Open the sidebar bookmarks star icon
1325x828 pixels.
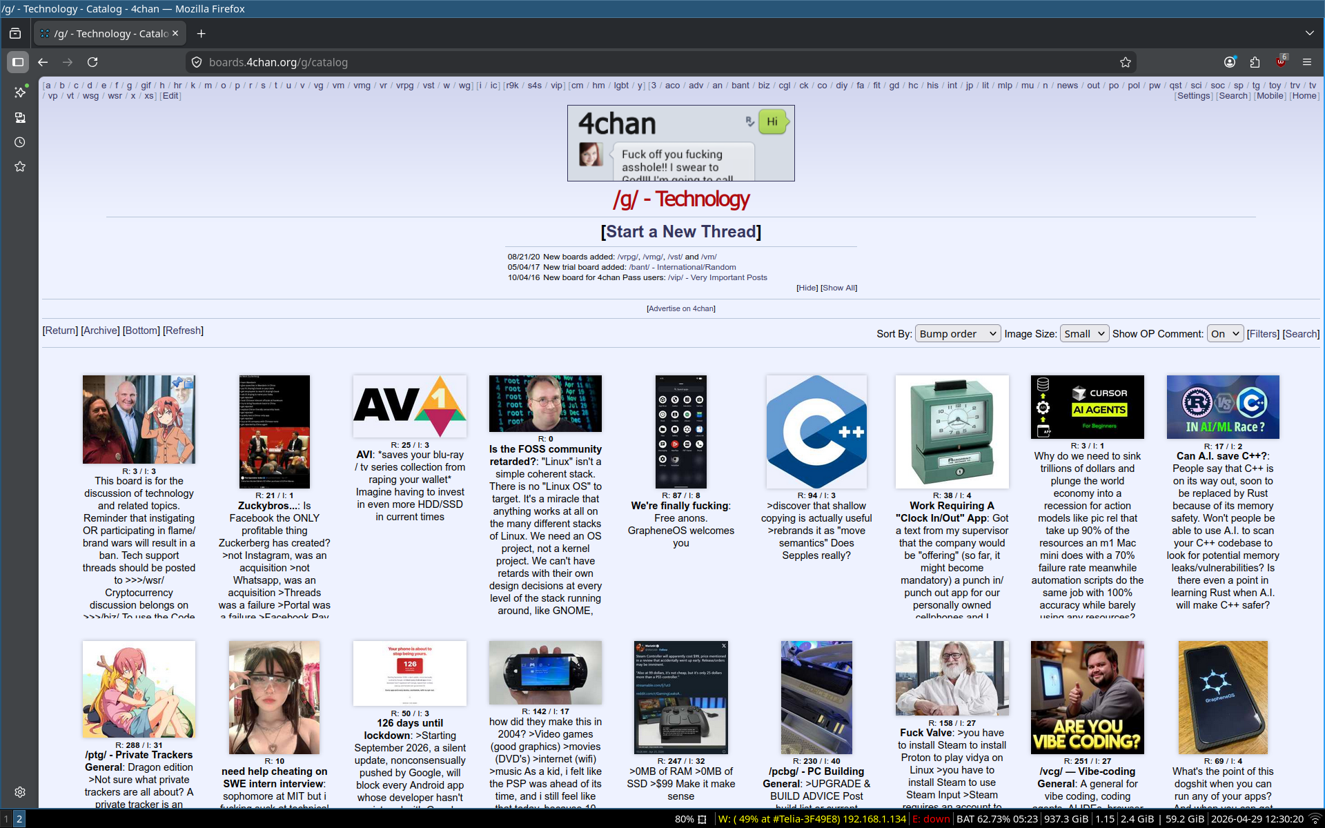20,167
